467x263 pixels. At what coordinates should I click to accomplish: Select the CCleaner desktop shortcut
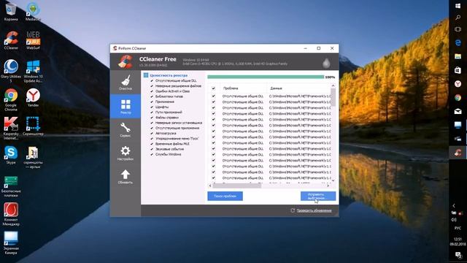[x=11, y=40]
